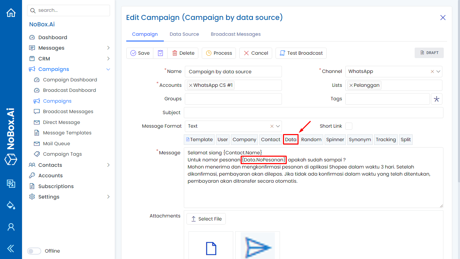Viewport: 460px width, 259px height.
Task: Enable the Short Link checkbox
Action: [349, 126]
